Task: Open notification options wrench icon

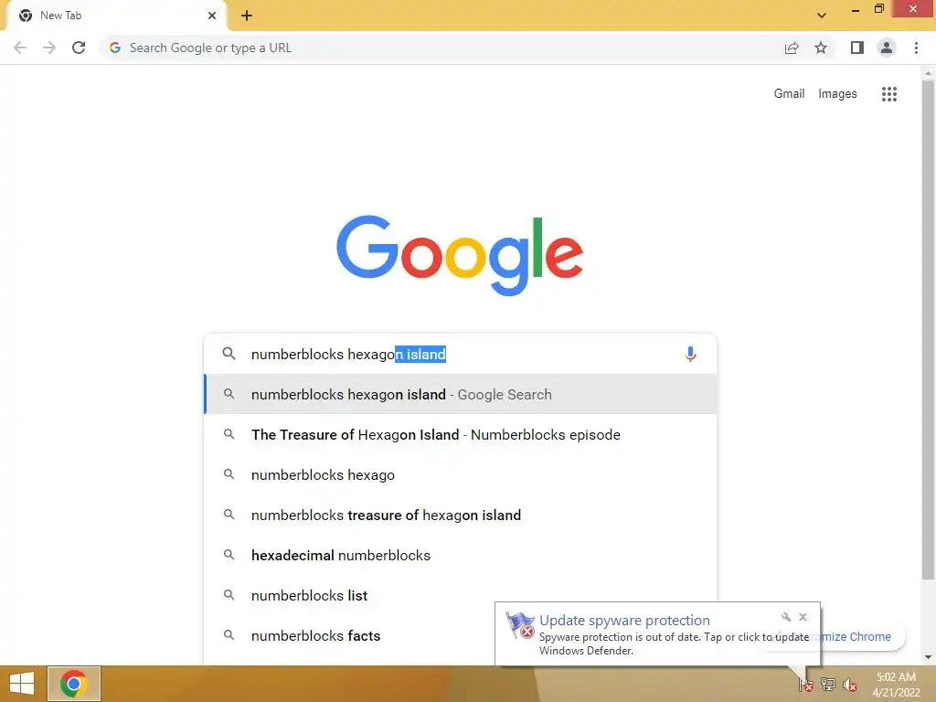Action: click(785, 617)
